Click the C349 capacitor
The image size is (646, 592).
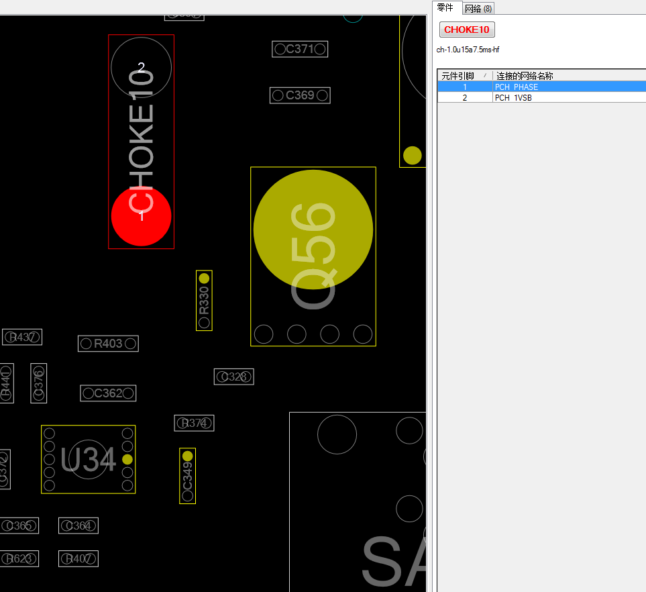click(x=187, y=476)
